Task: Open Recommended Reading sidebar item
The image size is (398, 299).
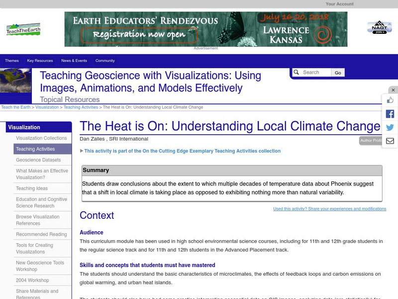Action: [42, 234]
